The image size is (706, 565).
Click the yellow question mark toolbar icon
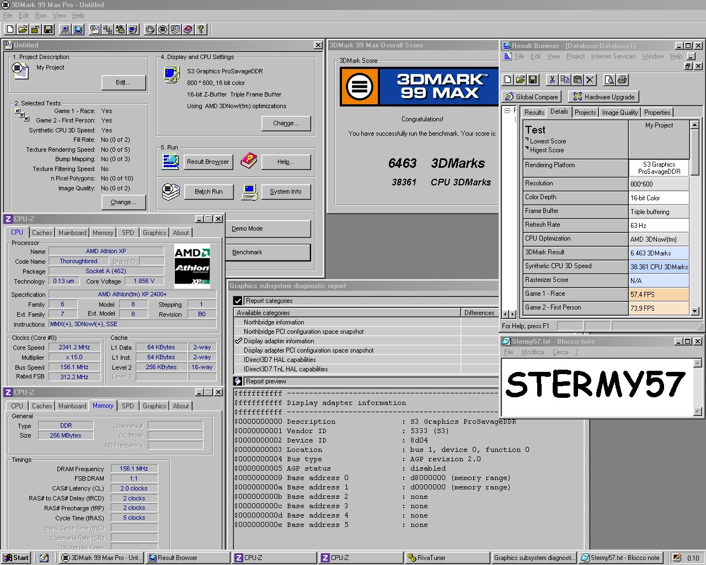[x=201, y=29]
